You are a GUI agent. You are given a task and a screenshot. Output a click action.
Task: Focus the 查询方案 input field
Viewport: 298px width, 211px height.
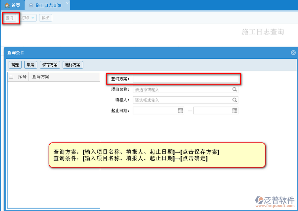point(185,79)
